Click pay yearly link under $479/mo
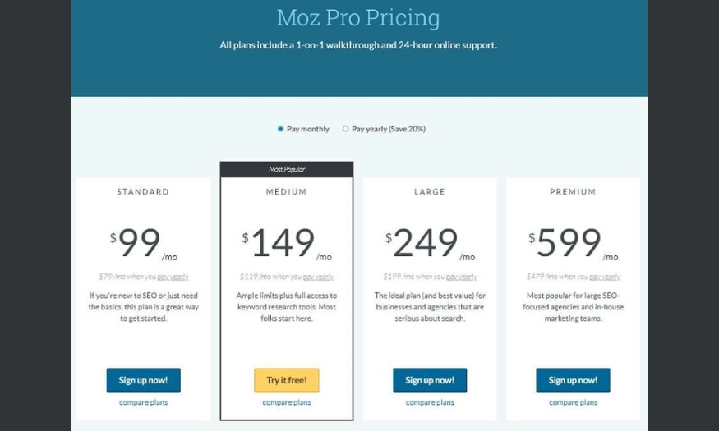This screenshot has width=719, height=431. pyautogui.click(x=605, y=277)
